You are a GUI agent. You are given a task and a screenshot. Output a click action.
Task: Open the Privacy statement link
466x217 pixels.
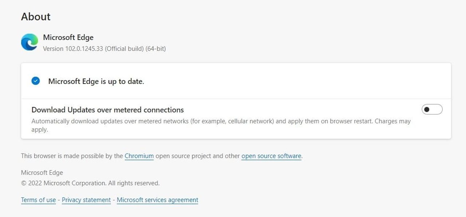(86, 200)
